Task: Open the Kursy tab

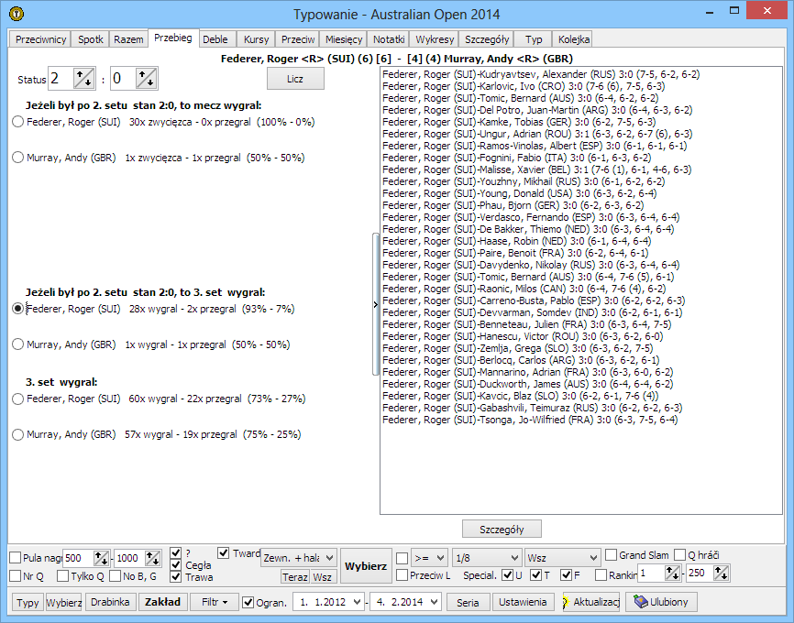Action: pyautogui.click(x=256, y=39)
